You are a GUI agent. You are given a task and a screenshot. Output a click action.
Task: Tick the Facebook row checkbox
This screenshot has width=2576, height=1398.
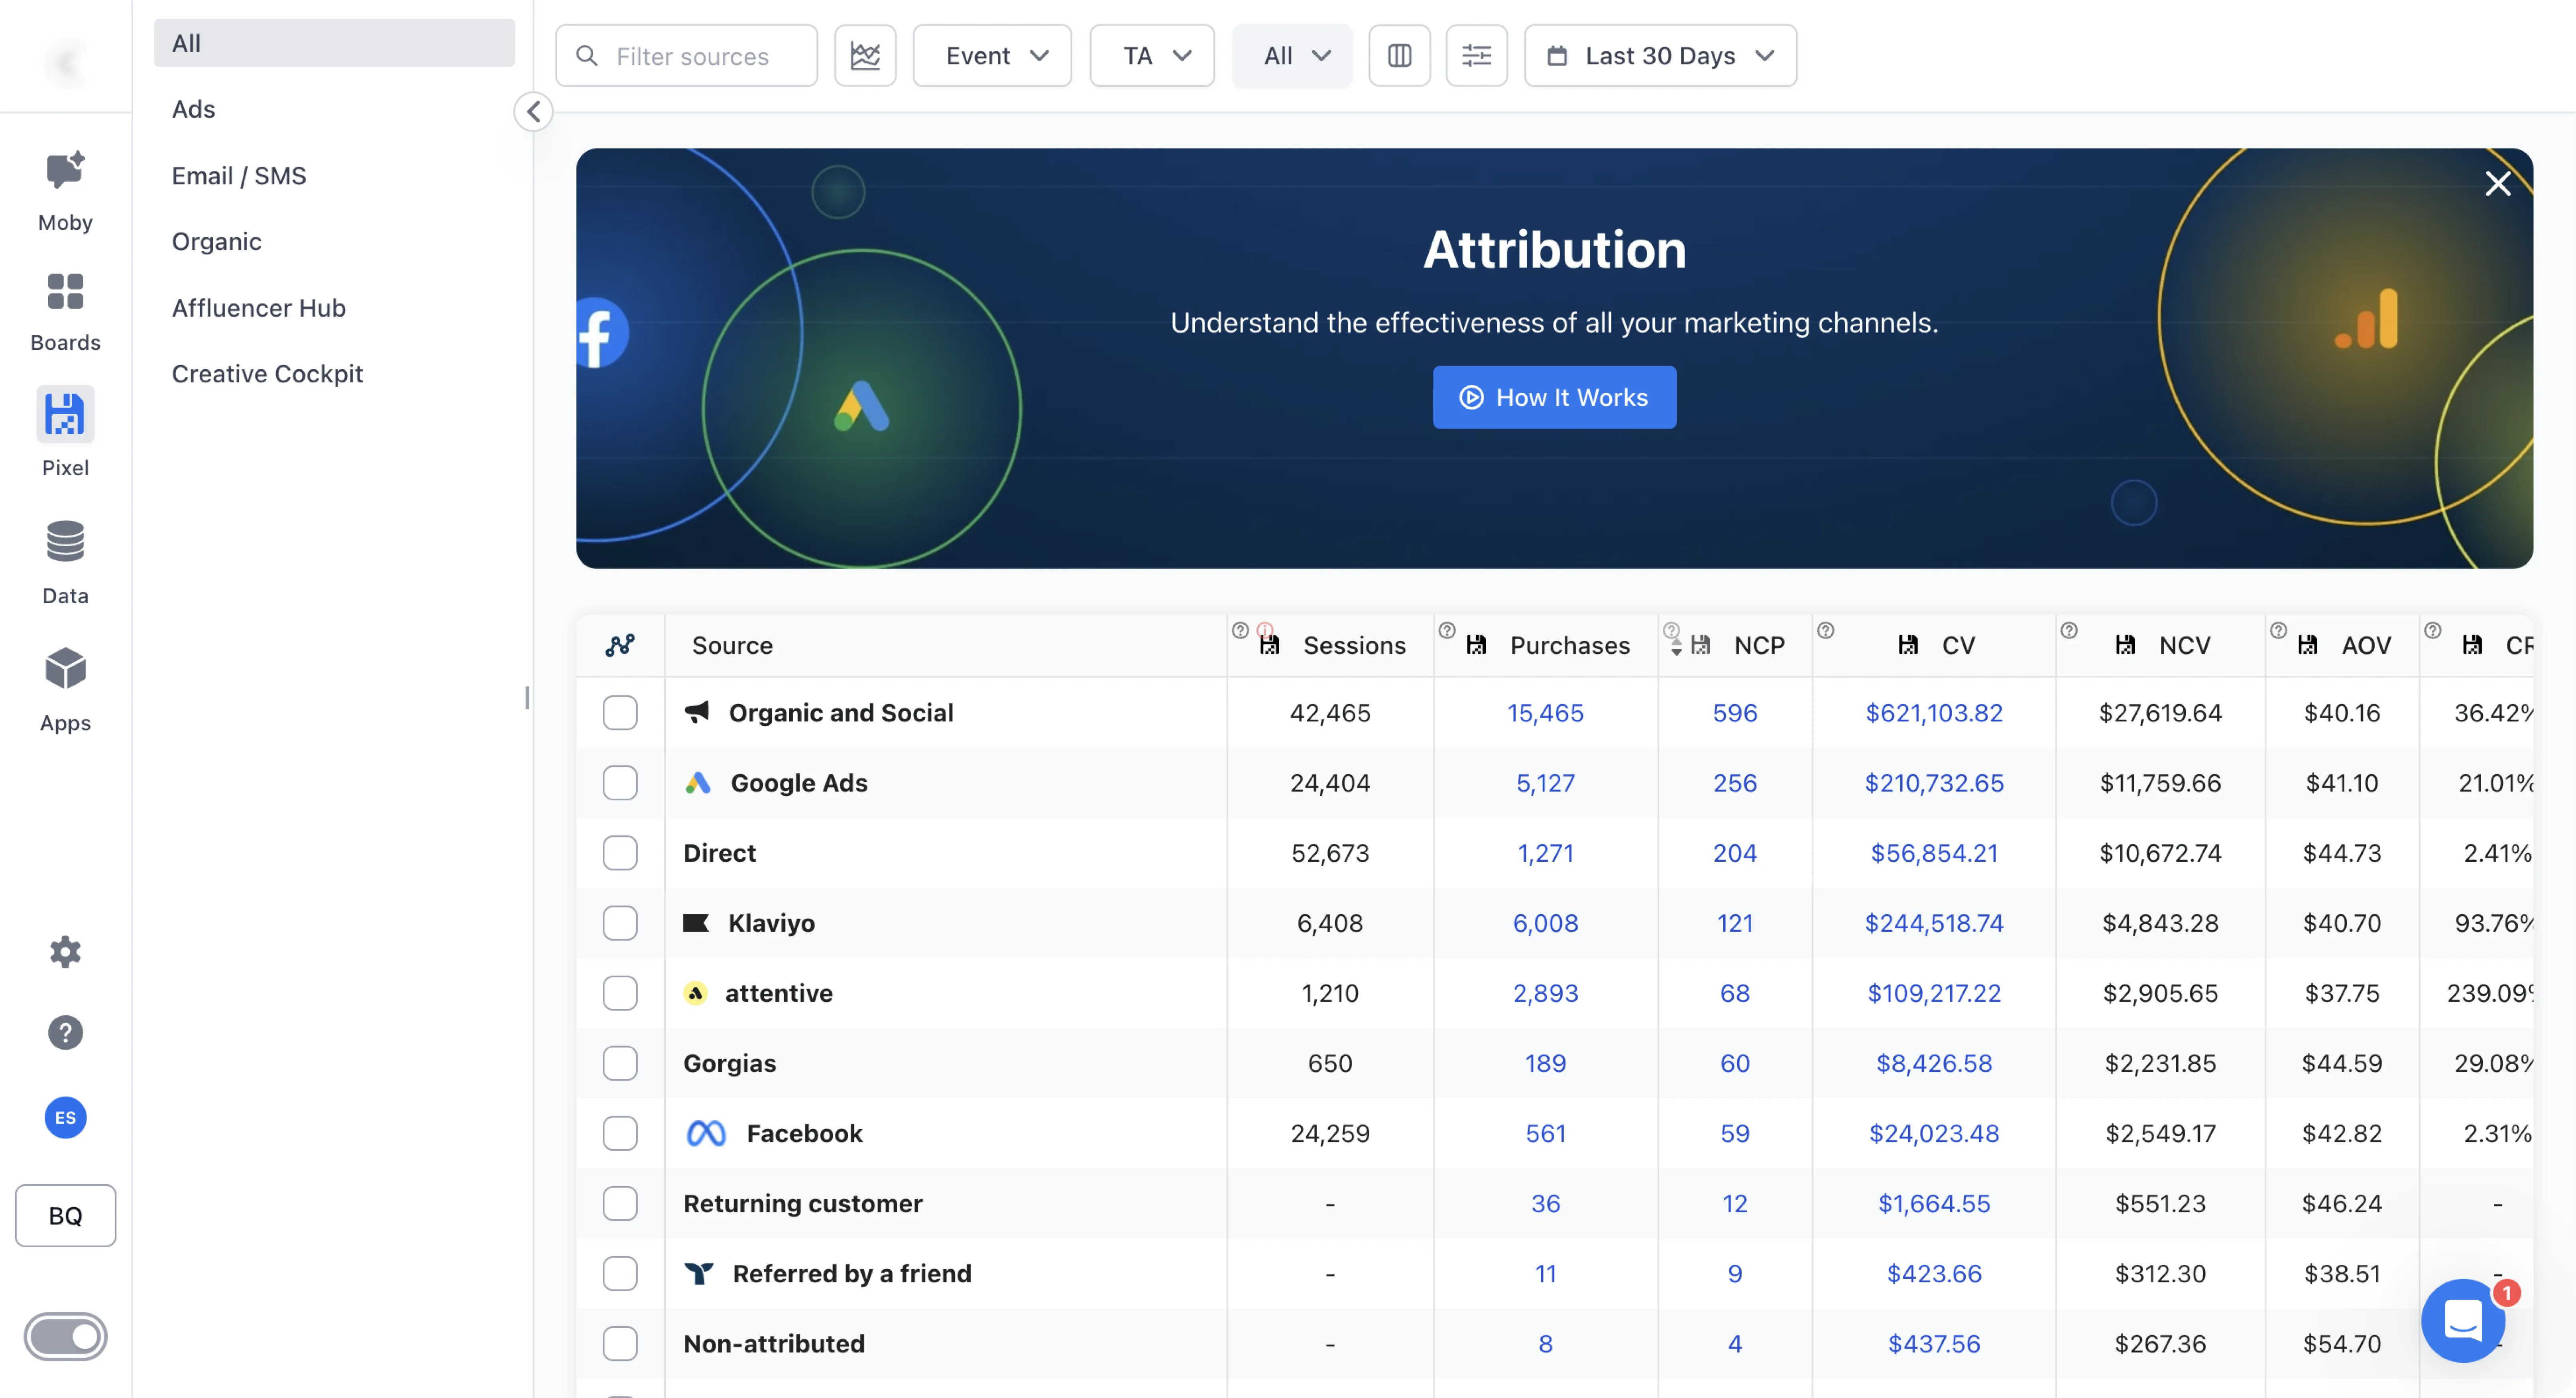(620, 1133)
